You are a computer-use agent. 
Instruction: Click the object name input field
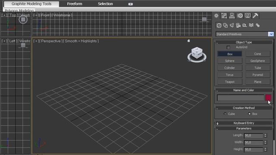[x=241, y=98]
